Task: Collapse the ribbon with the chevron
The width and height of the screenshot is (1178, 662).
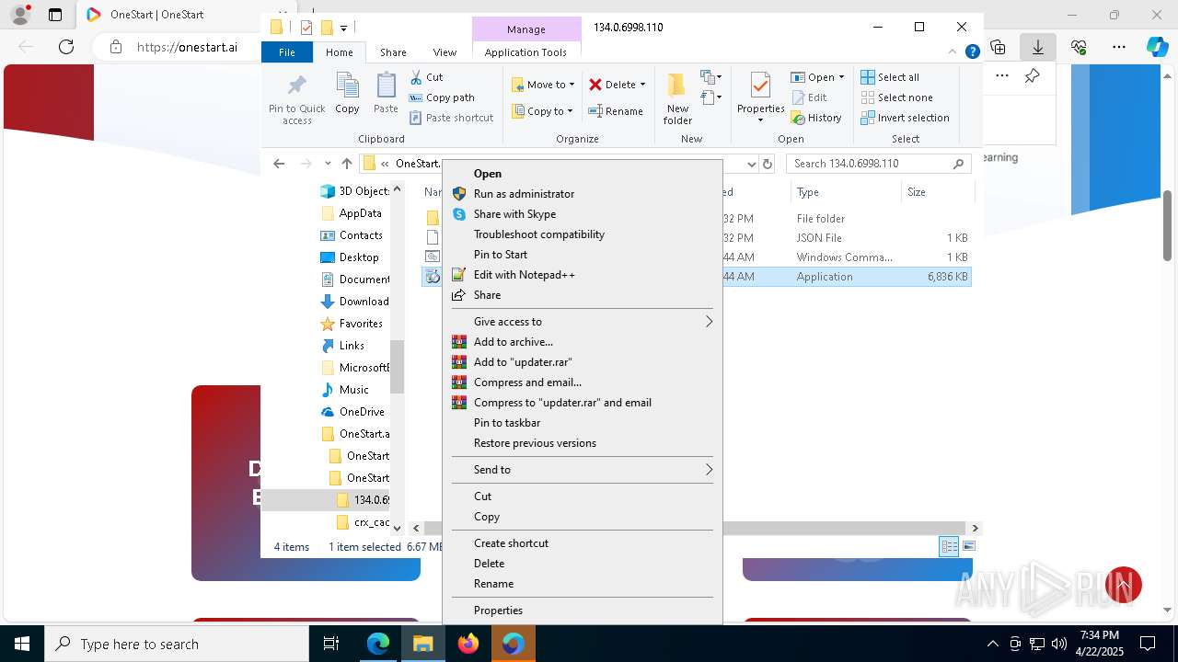Action: pos(953,51)
